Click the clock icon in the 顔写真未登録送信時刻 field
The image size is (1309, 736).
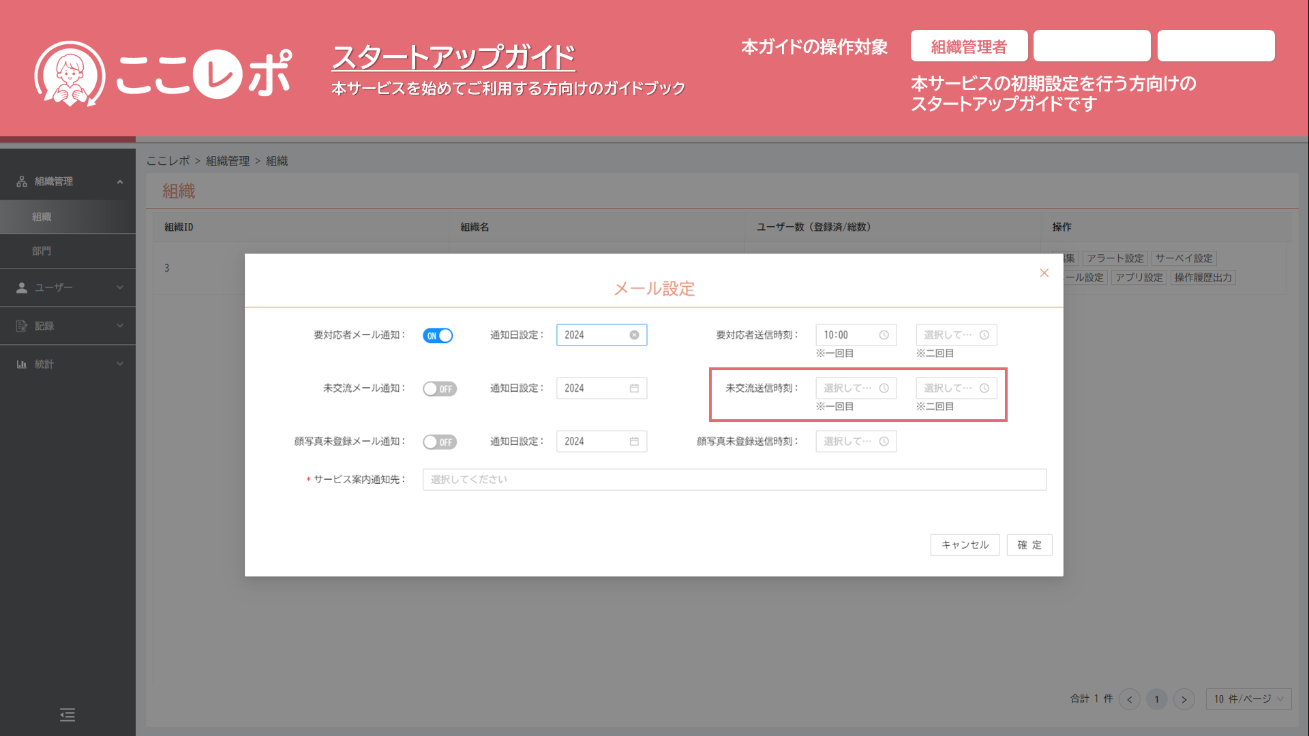point(884,442)
